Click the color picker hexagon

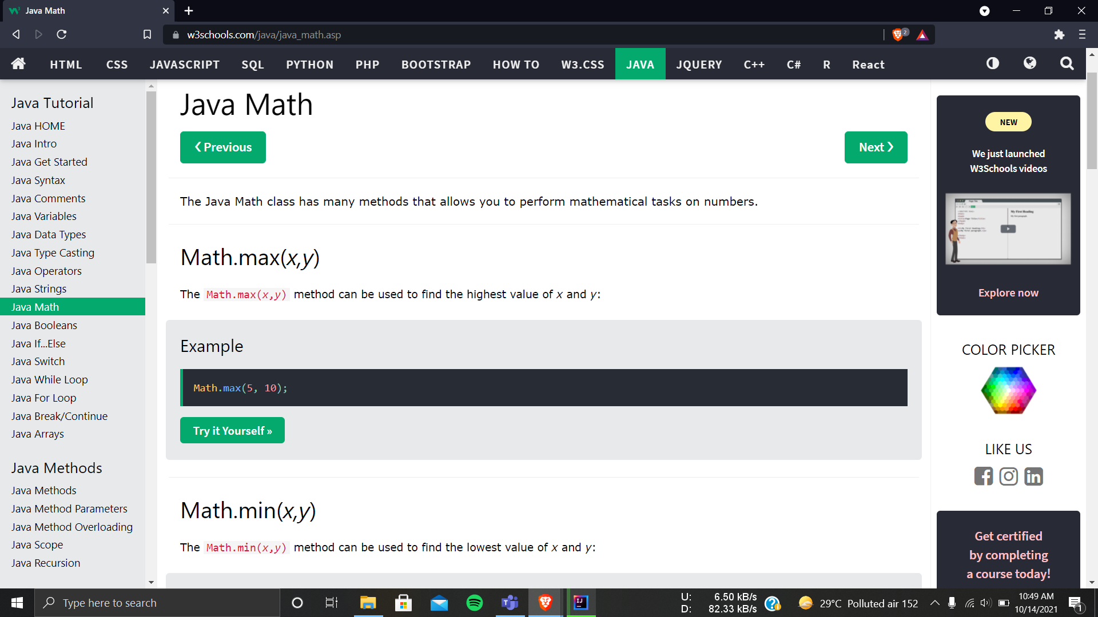pos(1008,391)
